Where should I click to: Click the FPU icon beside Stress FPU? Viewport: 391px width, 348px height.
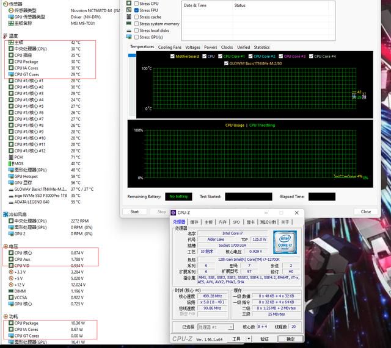pos(129,10)
